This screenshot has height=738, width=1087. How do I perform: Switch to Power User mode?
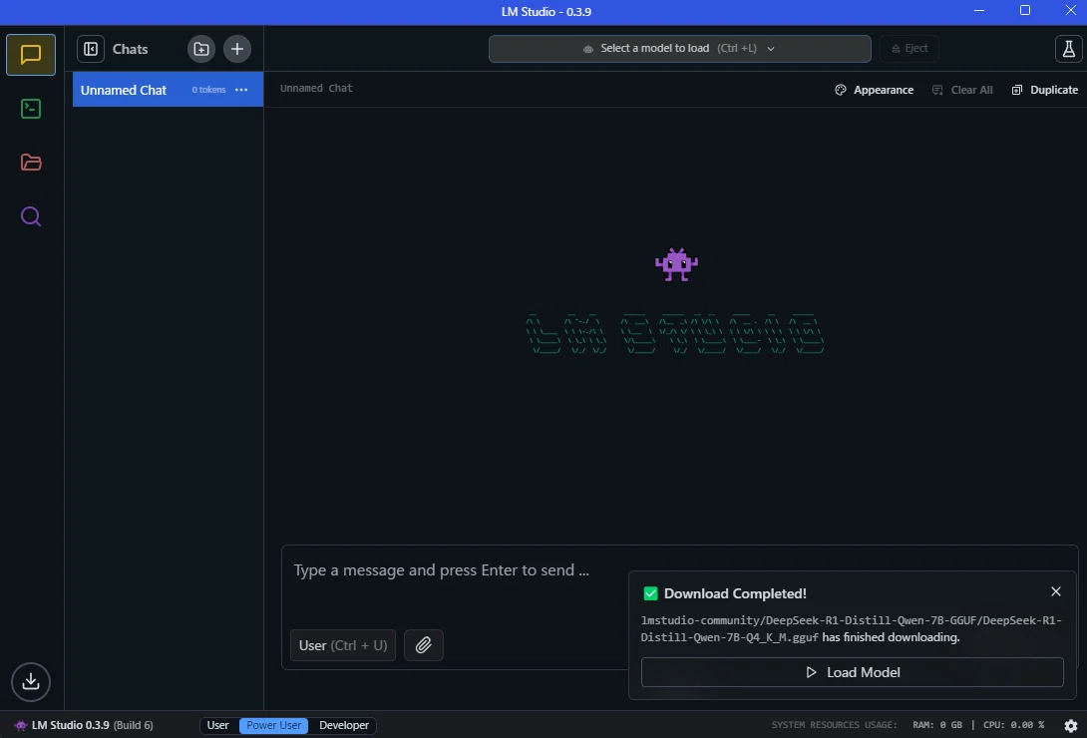(x=274, y=725)
